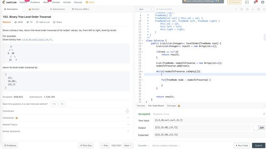
Task: Answer No to seen in interview
Action: 62,104
